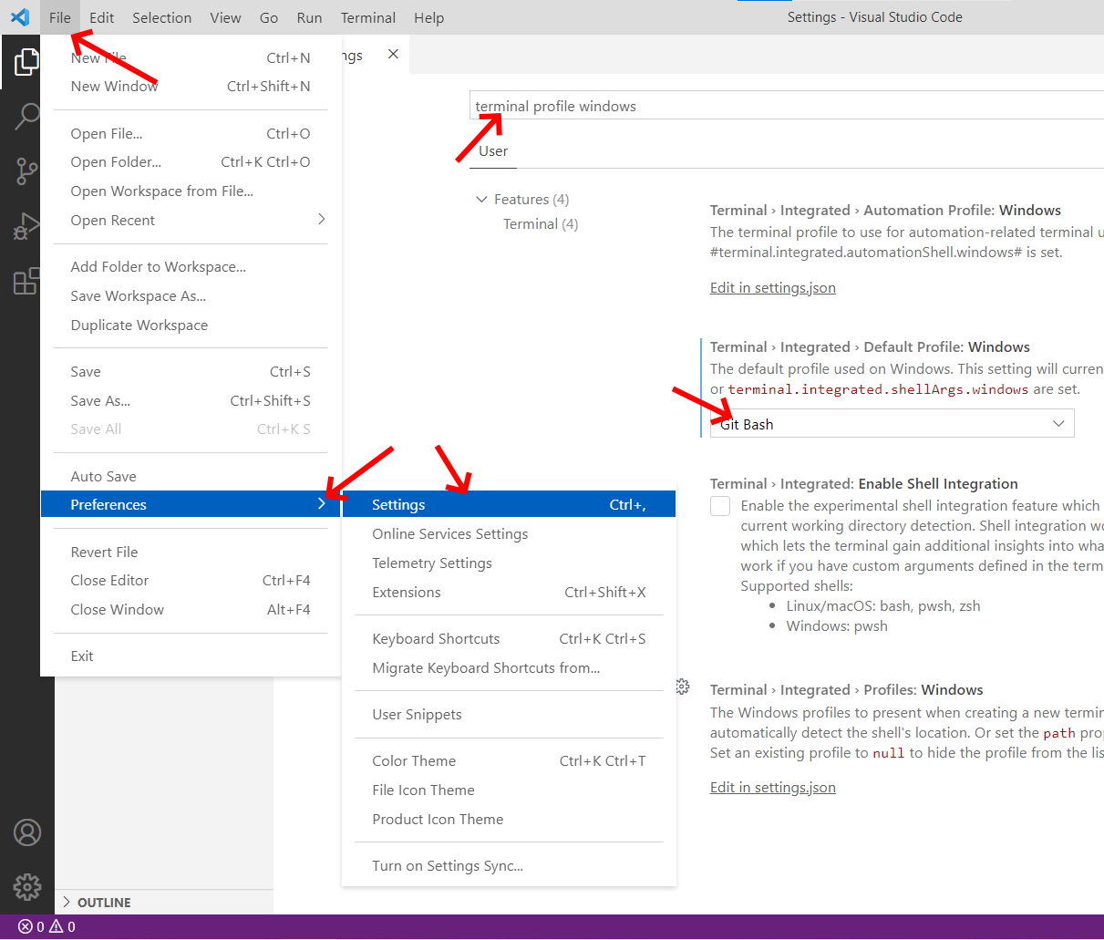The height and width of the screenshot is (940, 1104).
Task: Open the Default Profile Git Bash dropdown
Action: point(892,424)
